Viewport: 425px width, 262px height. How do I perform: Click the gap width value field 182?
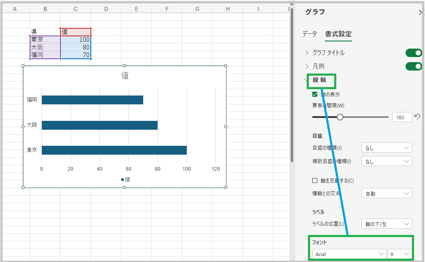402,117
